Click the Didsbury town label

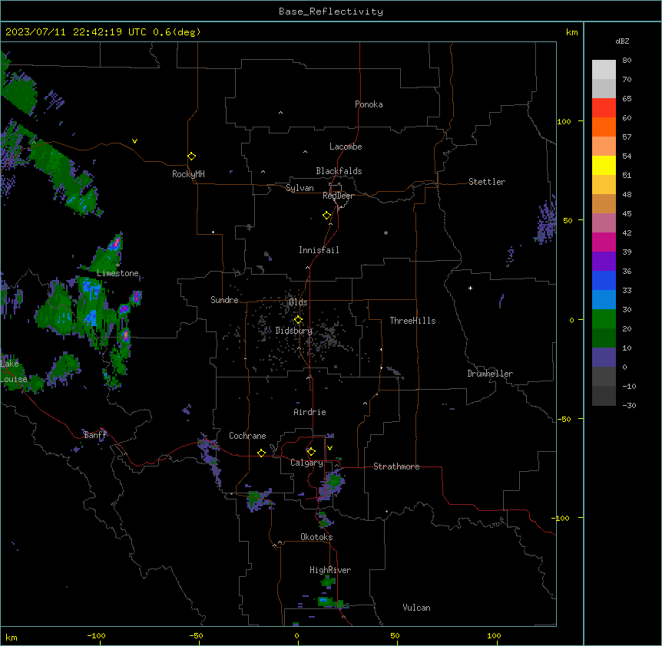[294, 331]
